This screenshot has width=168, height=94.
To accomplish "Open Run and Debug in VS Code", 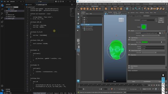I will click(2, 18).
